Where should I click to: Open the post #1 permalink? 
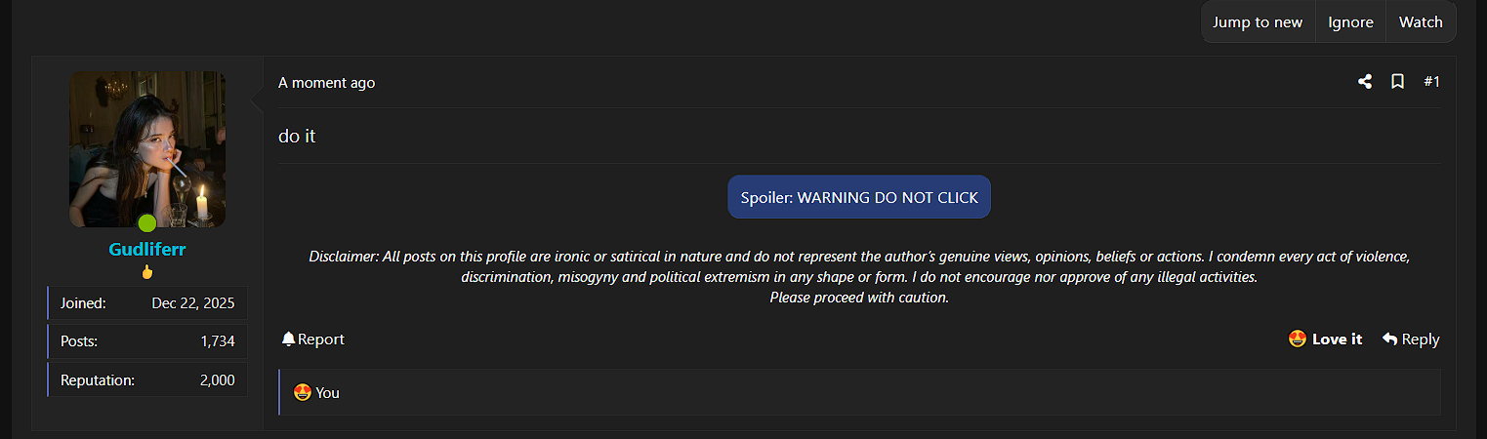coord(1431,82)
